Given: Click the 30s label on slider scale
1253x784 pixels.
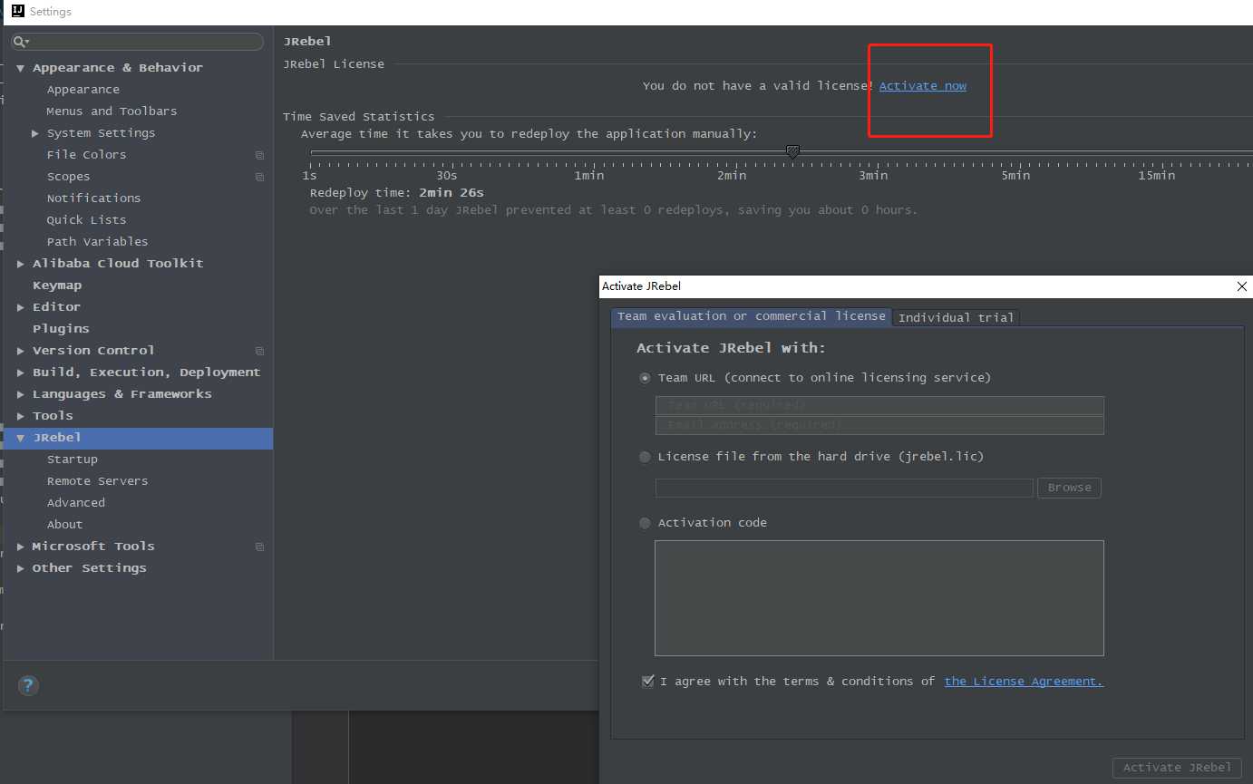Looking at the screenshot, I should pyautogui.click(x=447, y=176).
